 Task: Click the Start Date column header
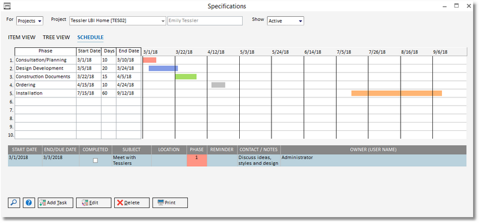click(89, 51)
